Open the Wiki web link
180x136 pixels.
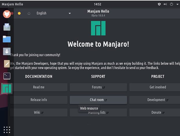39,113
